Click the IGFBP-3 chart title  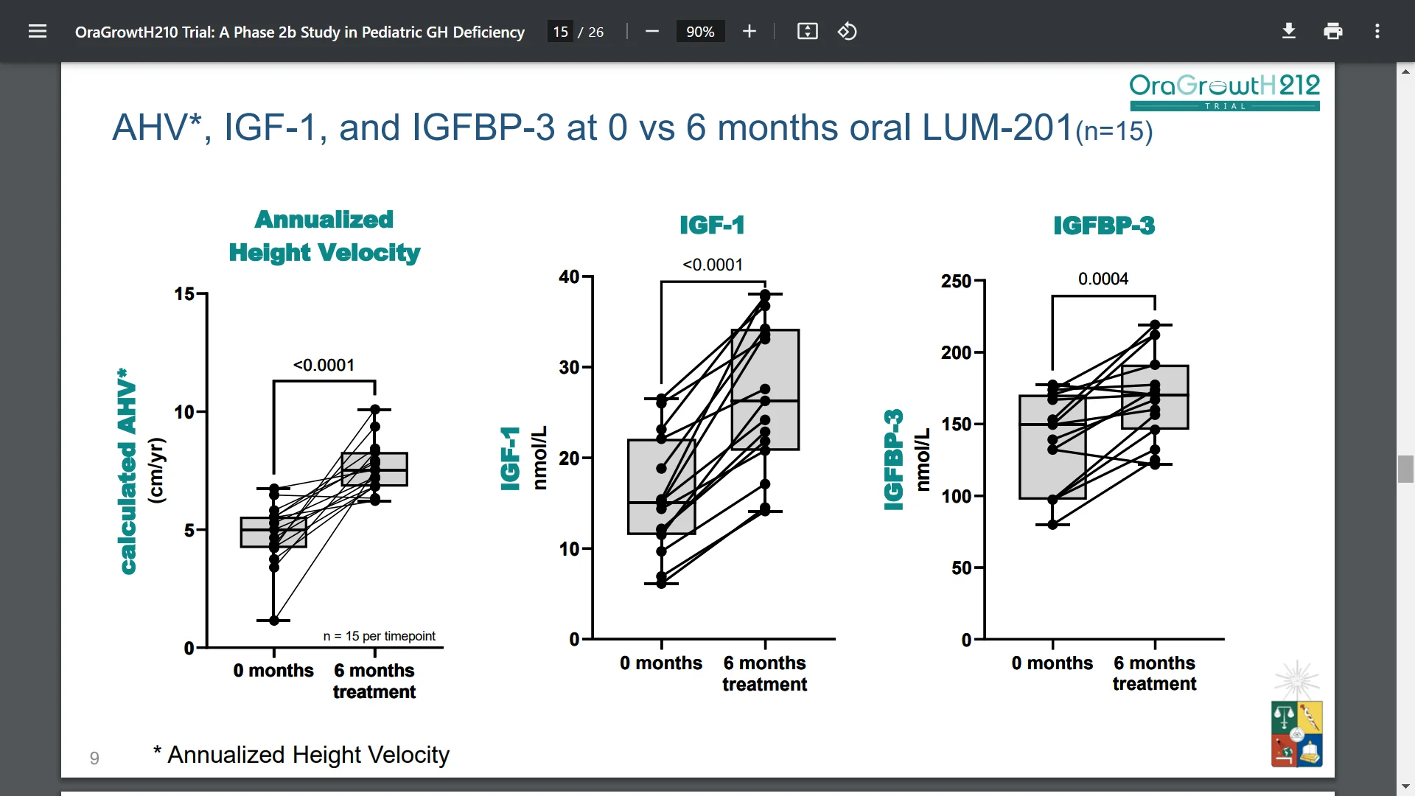coord(1104,225)
